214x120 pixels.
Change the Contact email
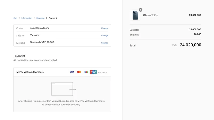click(105, 28)
